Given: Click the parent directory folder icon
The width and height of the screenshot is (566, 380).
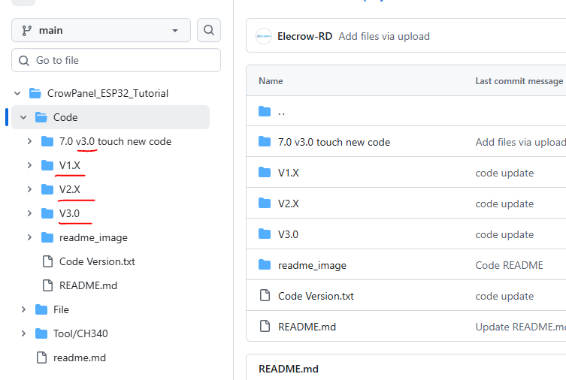Looking at the screenshot, I should pos(264,112).
